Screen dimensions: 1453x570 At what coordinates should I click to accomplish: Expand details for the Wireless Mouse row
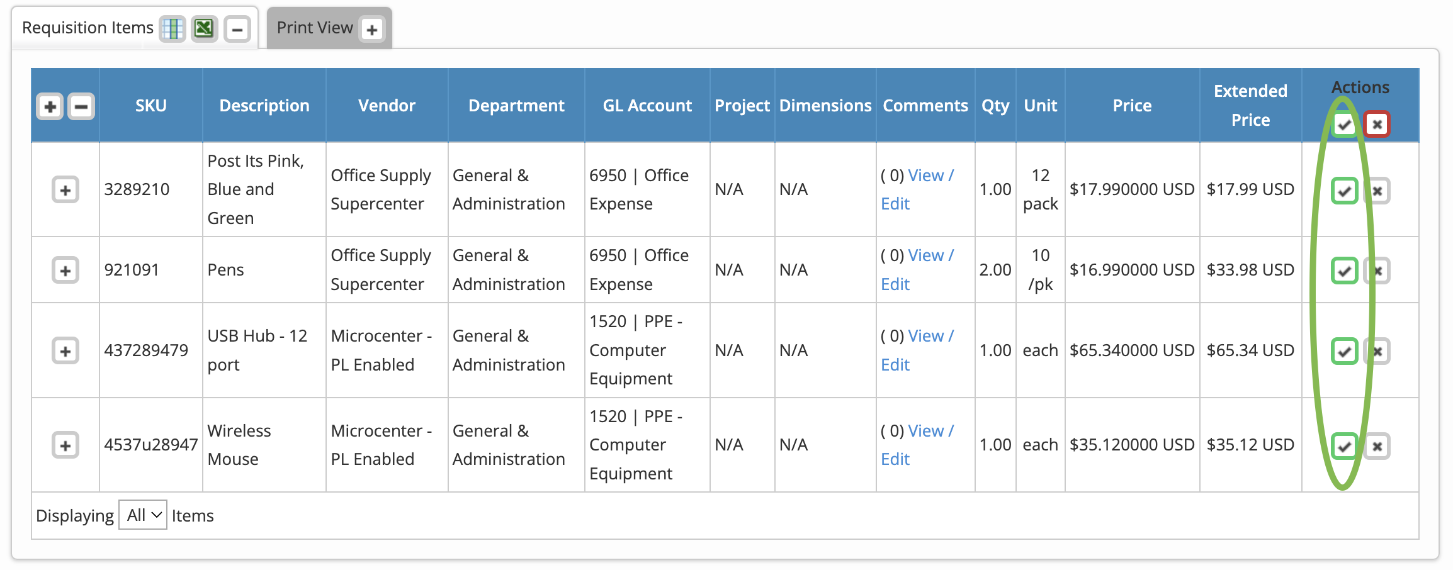(65, 445)
